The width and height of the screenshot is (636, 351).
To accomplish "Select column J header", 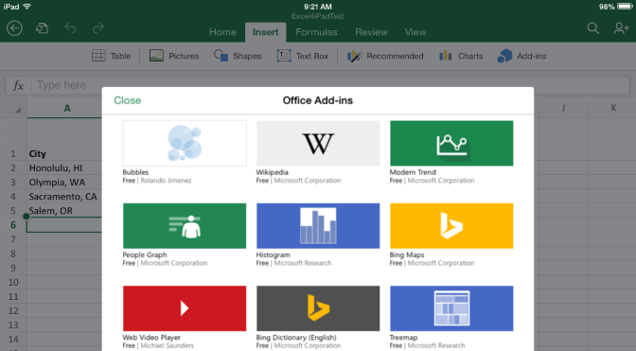I will 563,108.
